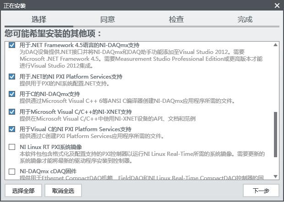Go to next step with 下一步

[x=261, y=191]
